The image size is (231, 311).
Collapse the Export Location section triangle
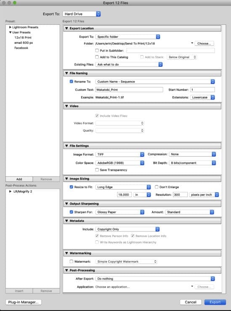tap(66, 28)
